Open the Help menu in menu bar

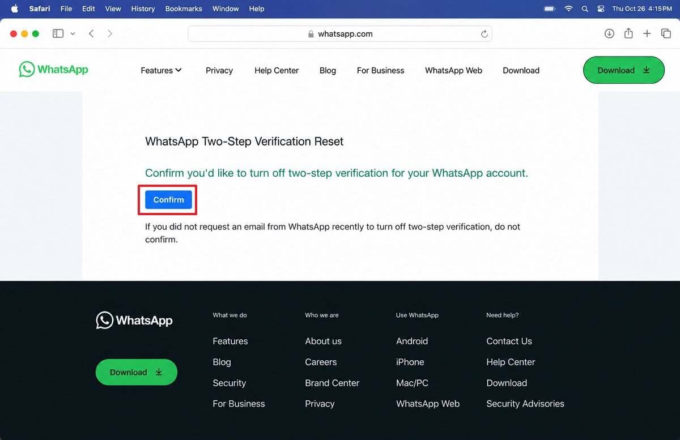pos(257,8)
